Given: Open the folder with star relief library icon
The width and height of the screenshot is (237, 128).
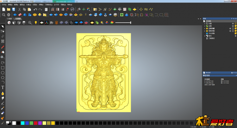Looking at the screenshot, I should 45,15.
